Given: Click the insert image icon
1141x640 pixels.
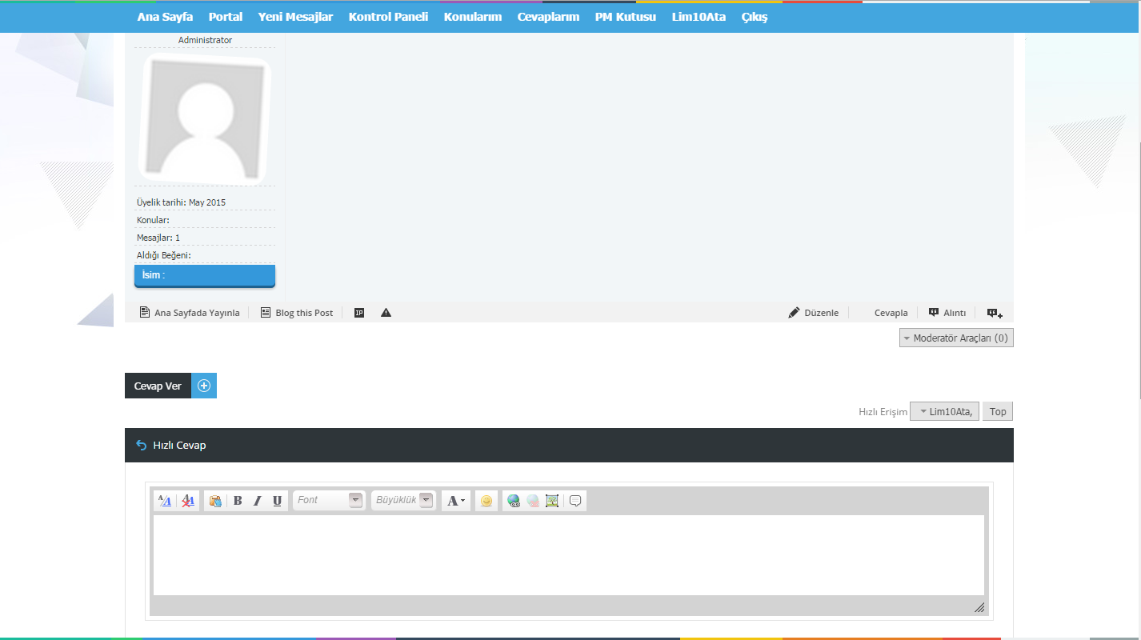Looking at the screenshot, I should pos(552,501).
